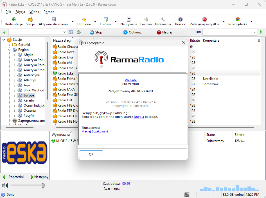This screenshot has width=266, height=198.
Task: Collapse the Region tree node
Action: [9, 50]
